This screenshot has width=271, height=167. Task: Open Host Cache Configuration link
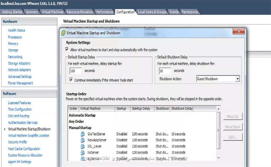click(24, 149)
